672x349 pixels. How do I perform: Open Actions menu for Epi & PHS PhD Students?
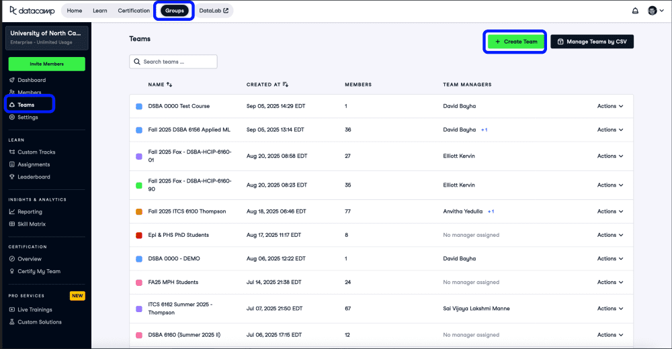(x=610, y=235)
